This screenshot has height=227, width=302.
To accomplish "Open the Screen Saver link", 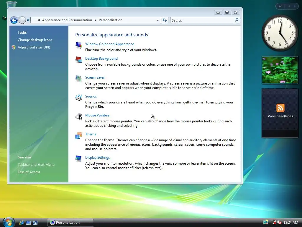I will pyautogui.click(x=95, y=77).
